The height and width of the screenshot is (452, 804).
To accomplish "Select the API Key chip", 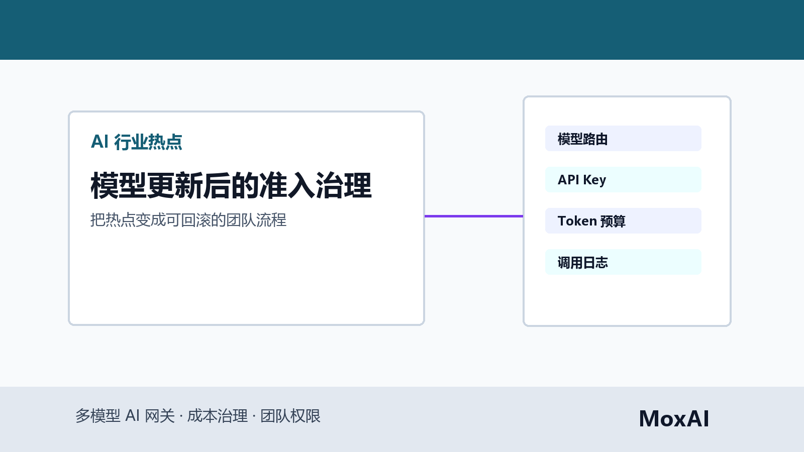I will 623,180.
